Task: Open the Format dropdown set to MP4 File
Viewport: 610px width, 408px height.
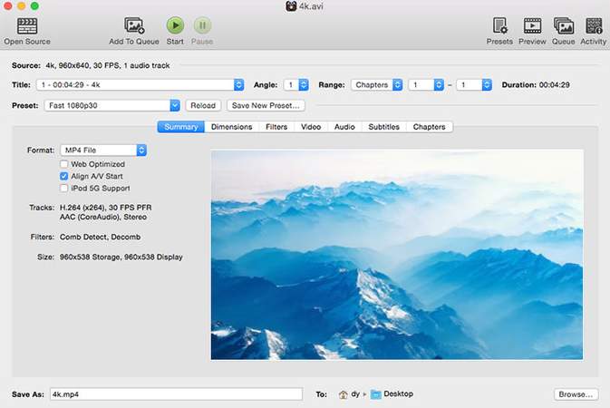Action: click(x=103, y=150)
